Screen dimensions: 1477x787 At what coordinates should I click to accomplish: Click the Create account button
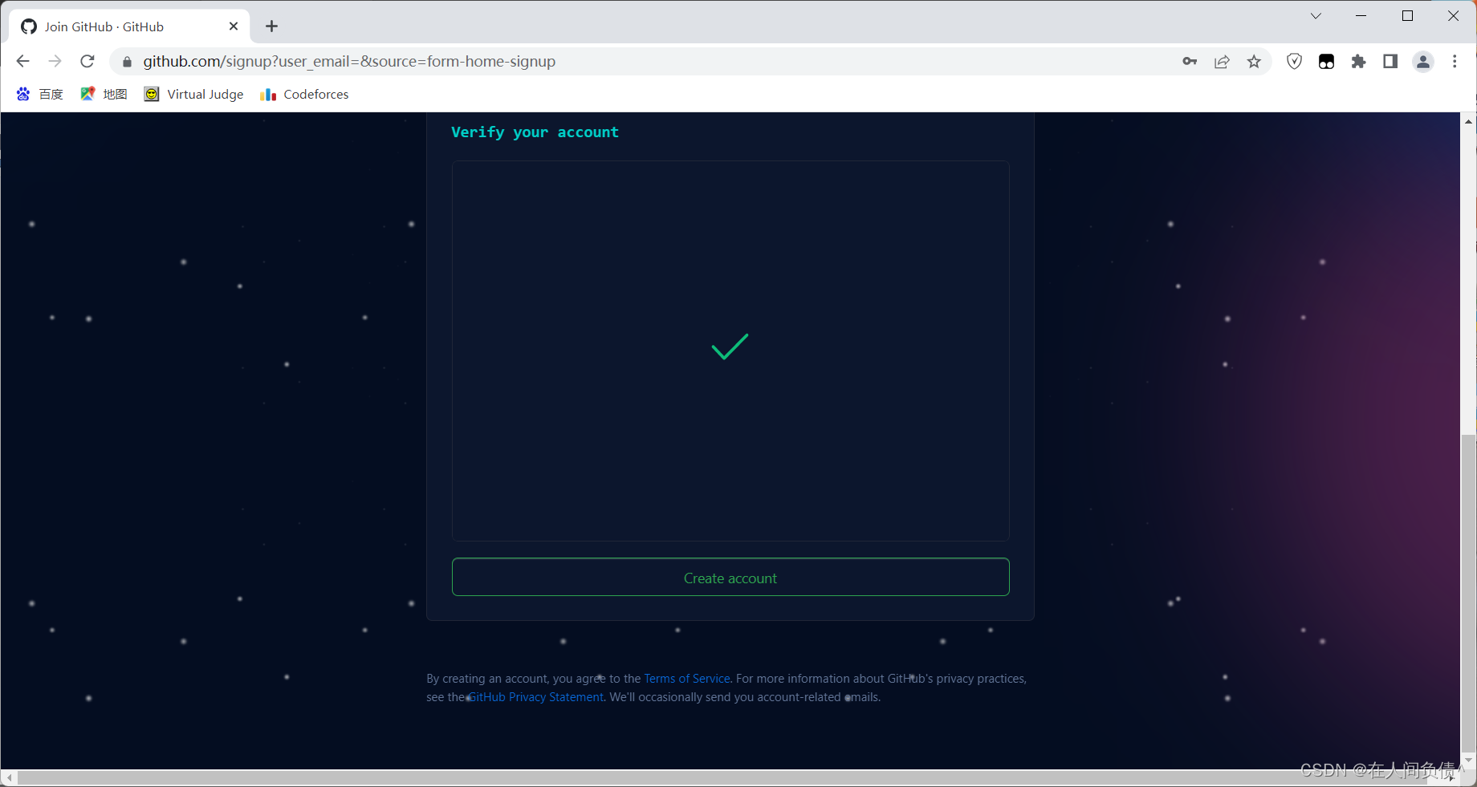730,577
